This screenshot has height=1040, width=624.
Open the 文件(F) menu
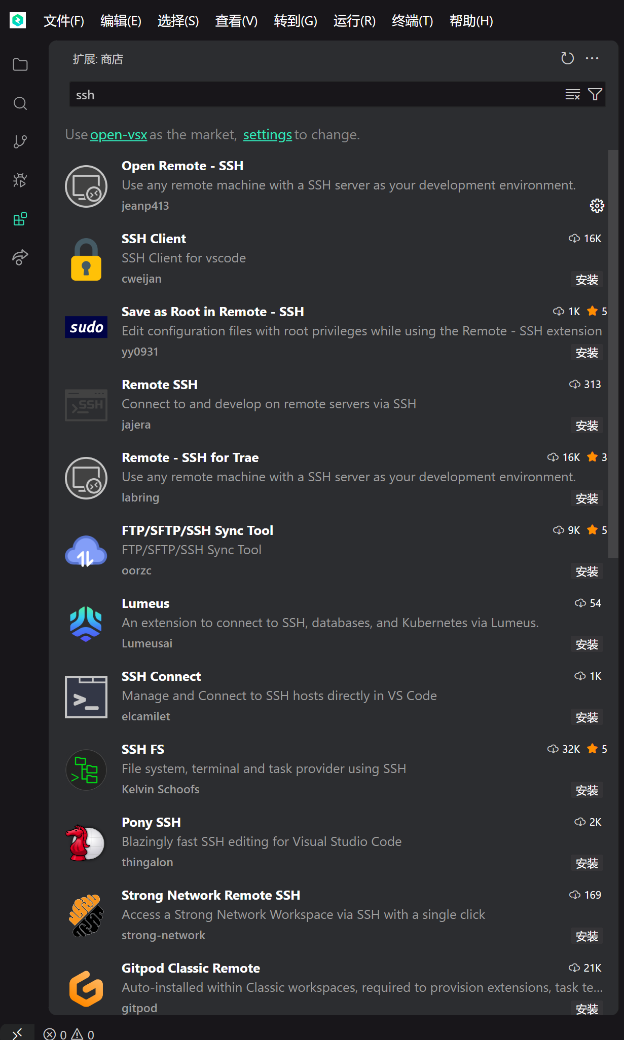64,21
